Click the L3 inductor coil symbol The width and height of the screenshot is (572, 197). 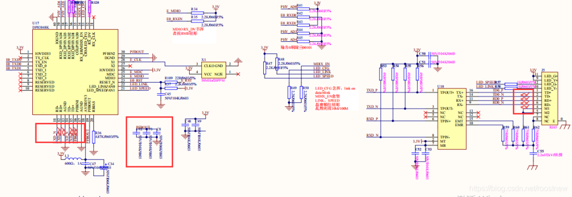click(73, 159)
